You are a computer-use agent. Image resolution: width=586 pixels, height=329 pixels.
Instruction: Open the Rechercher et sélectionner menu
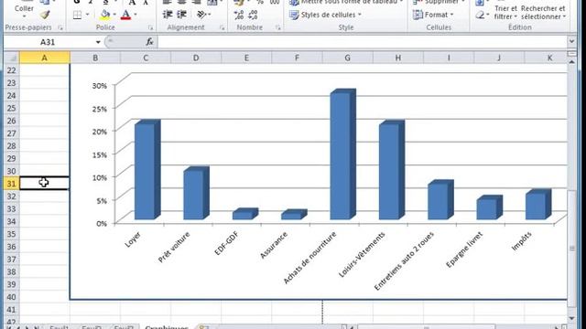click(x=543, y=12)
